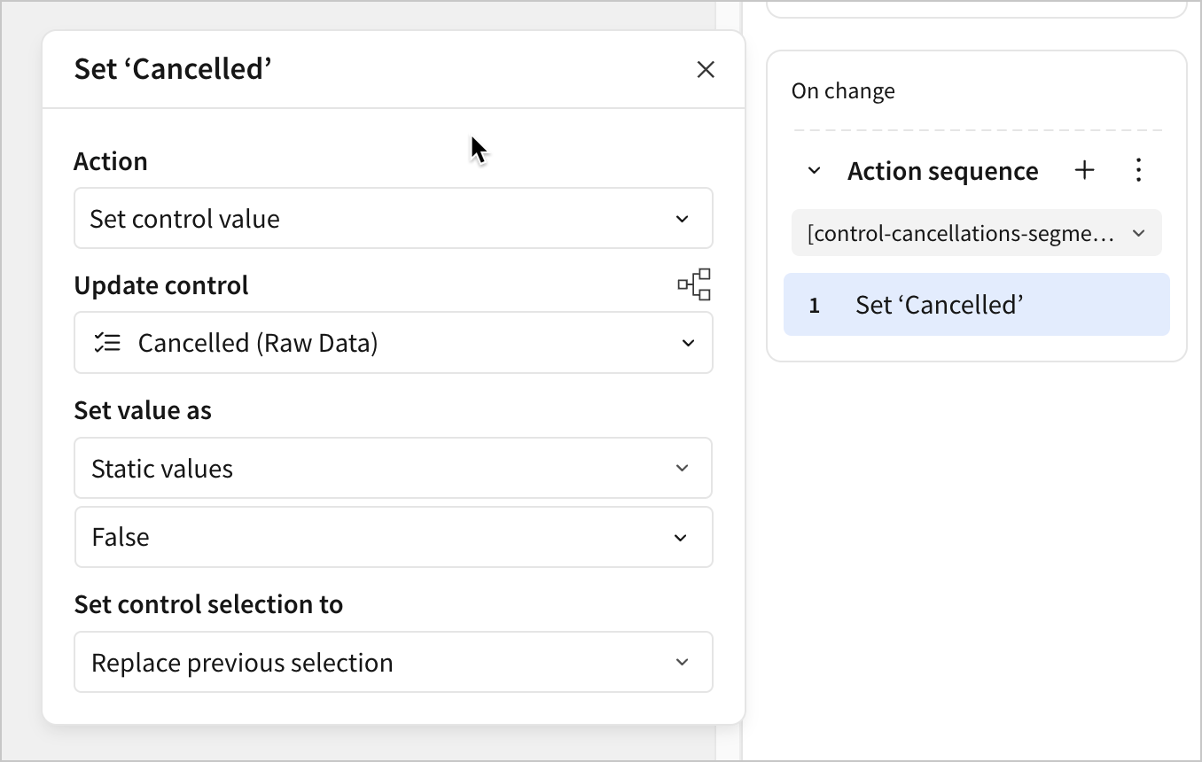This screenshot has width=1202, height=762.
Task: Collapse the Action sequence section
Action: pos(815,171)
